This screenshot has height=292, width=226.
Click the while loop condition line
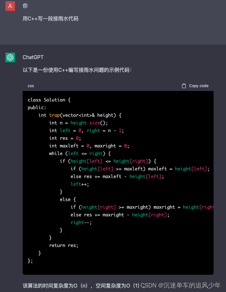[x=80, y=153]
